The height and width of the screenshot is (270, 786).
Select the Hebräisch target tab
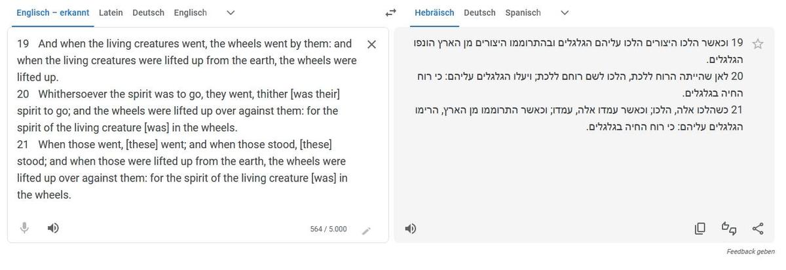[x=435, y=12]
